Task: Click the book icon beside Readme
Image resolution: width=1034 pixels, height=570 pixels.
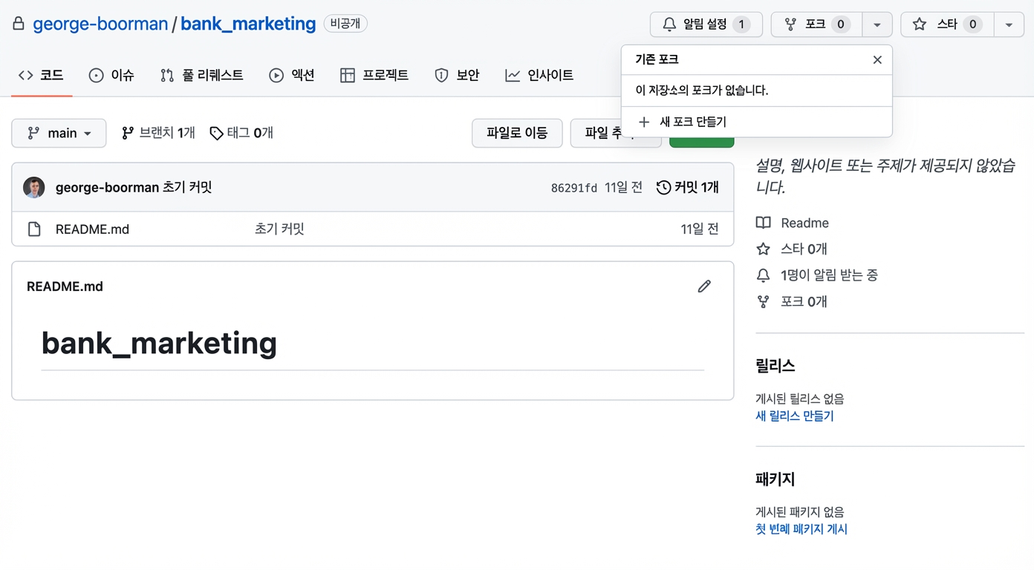Action: (x=763, y=223)
